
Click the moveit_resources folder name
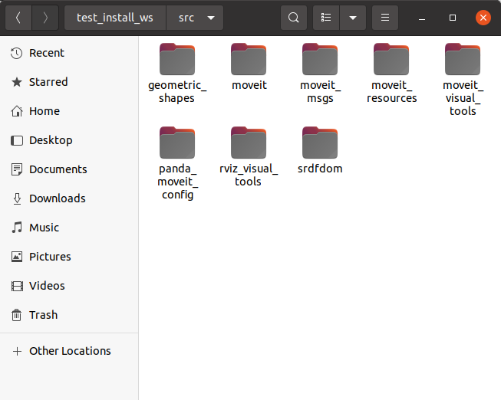(392, 92)
